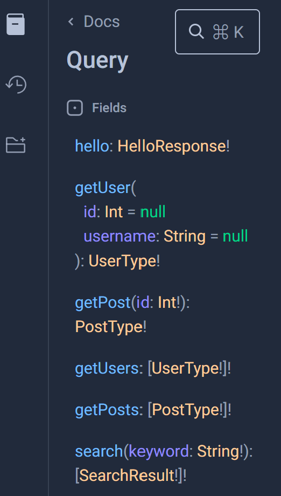Select the keyword argument of search
Image resolution: width=281 pixels, height=496 pixels.
pyautogui.click(x=159, y=451)
